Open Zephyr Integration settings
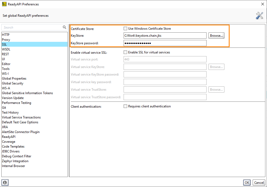 click(34, 161)
